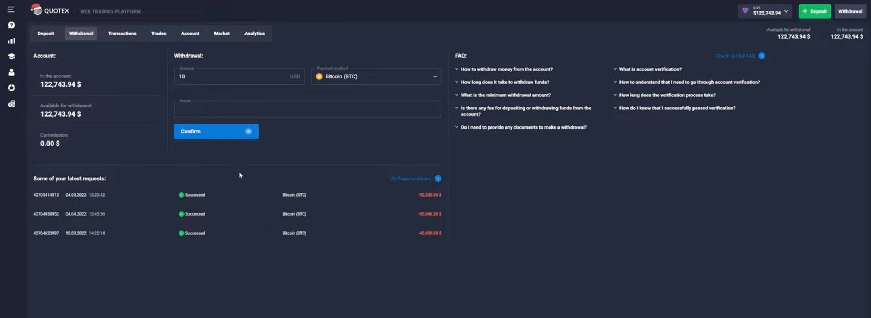The height and width of the screenshot is (318, 871).
Task: Open the Deposit tab
Action: point(46,34)
